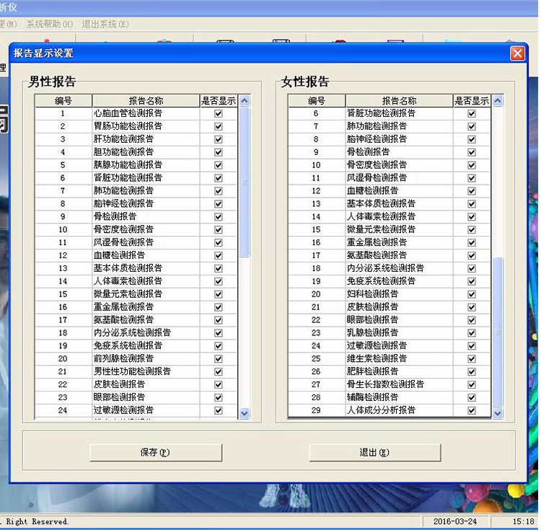This screenshot has height=530, width=541.
Task: Click the 保存(P) button
Action: (155, 452)
